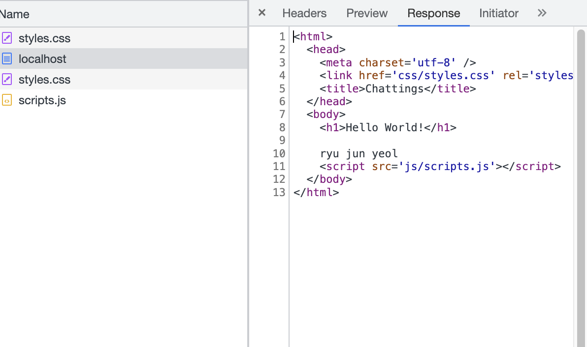Screen dimensions: 587x347
Task: Click the stylesheet icon of the first styles.css row
Action: click(7, 38)
